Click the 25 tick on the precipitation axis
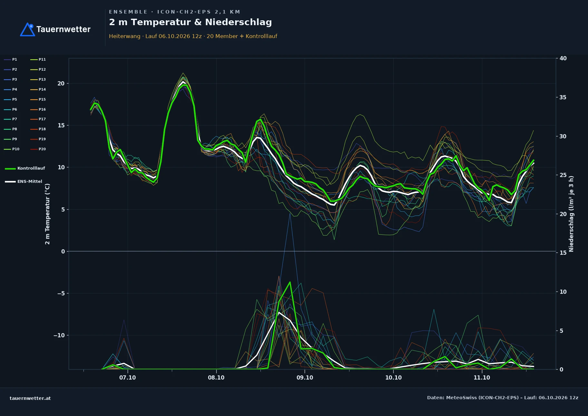The width and height of the screenshot is (588, 416). coord(563,175)
